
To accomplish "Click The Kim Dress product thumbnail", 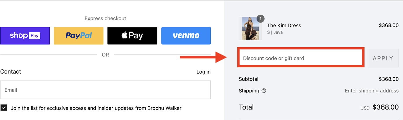I will 250,29.
